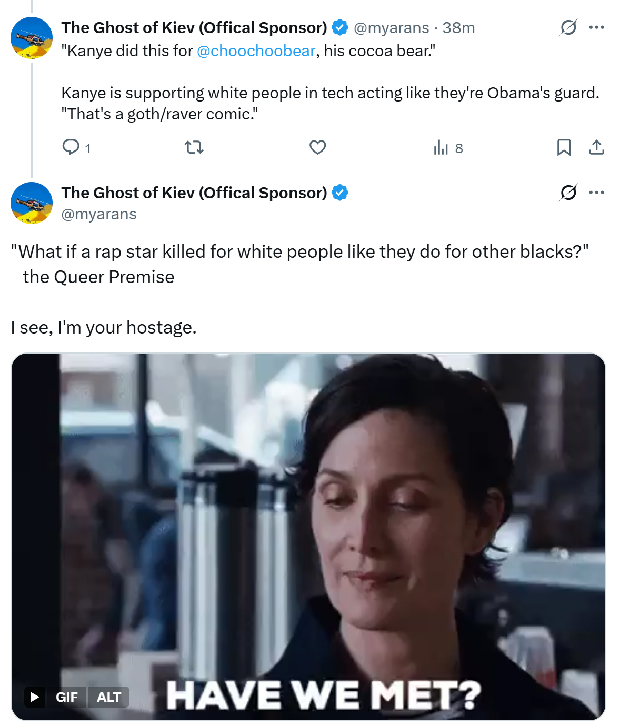Open the 38m timestamp link

coord(458,28)
